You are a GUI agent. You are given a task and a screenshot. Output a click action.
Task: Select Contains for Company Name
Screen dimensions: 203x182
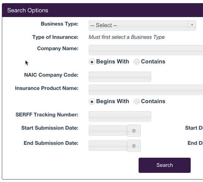point(137,62)
